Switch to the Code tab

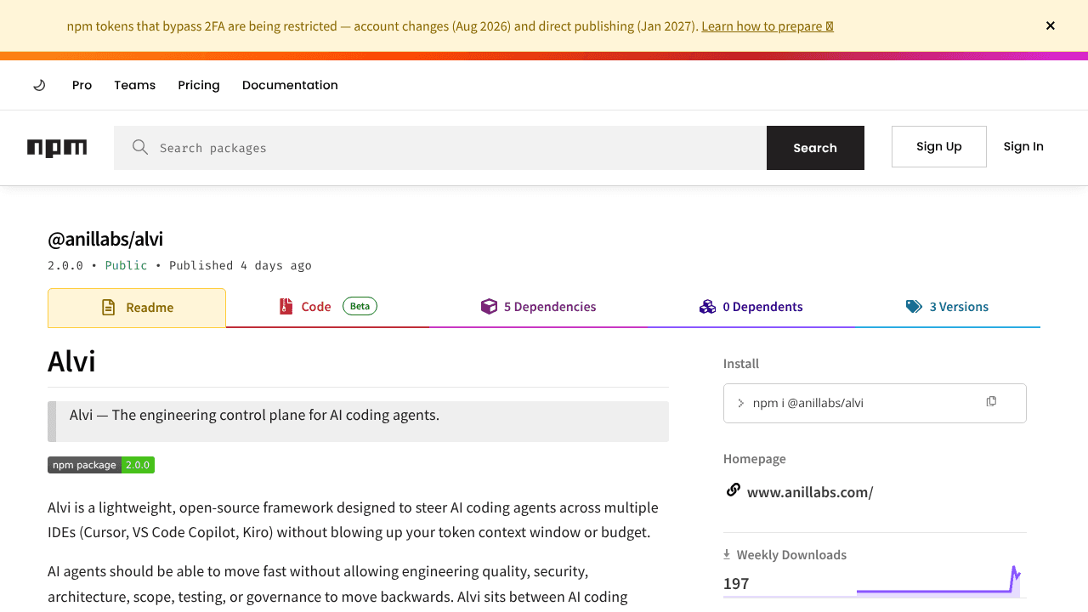point(327,307)
